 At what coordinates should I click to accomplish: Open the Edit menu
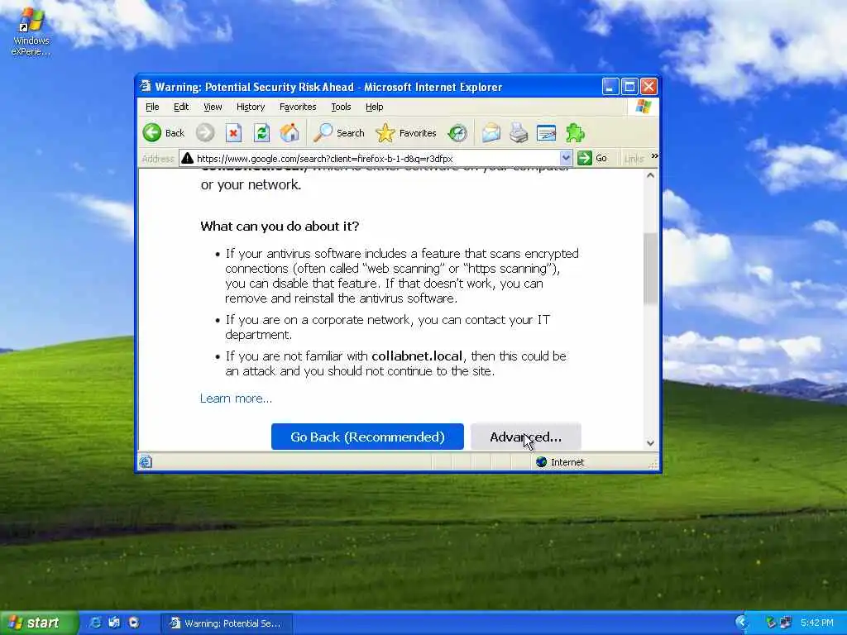181,107
